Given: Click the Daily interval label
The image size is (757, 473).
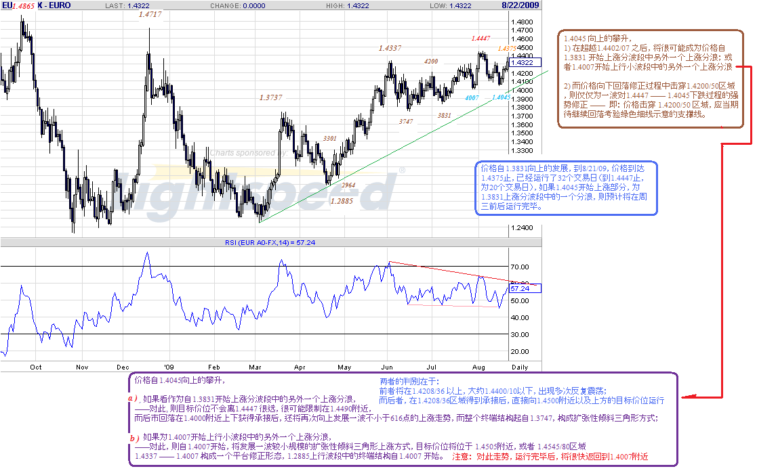Looking at the screenshot, I should [520, 367].
